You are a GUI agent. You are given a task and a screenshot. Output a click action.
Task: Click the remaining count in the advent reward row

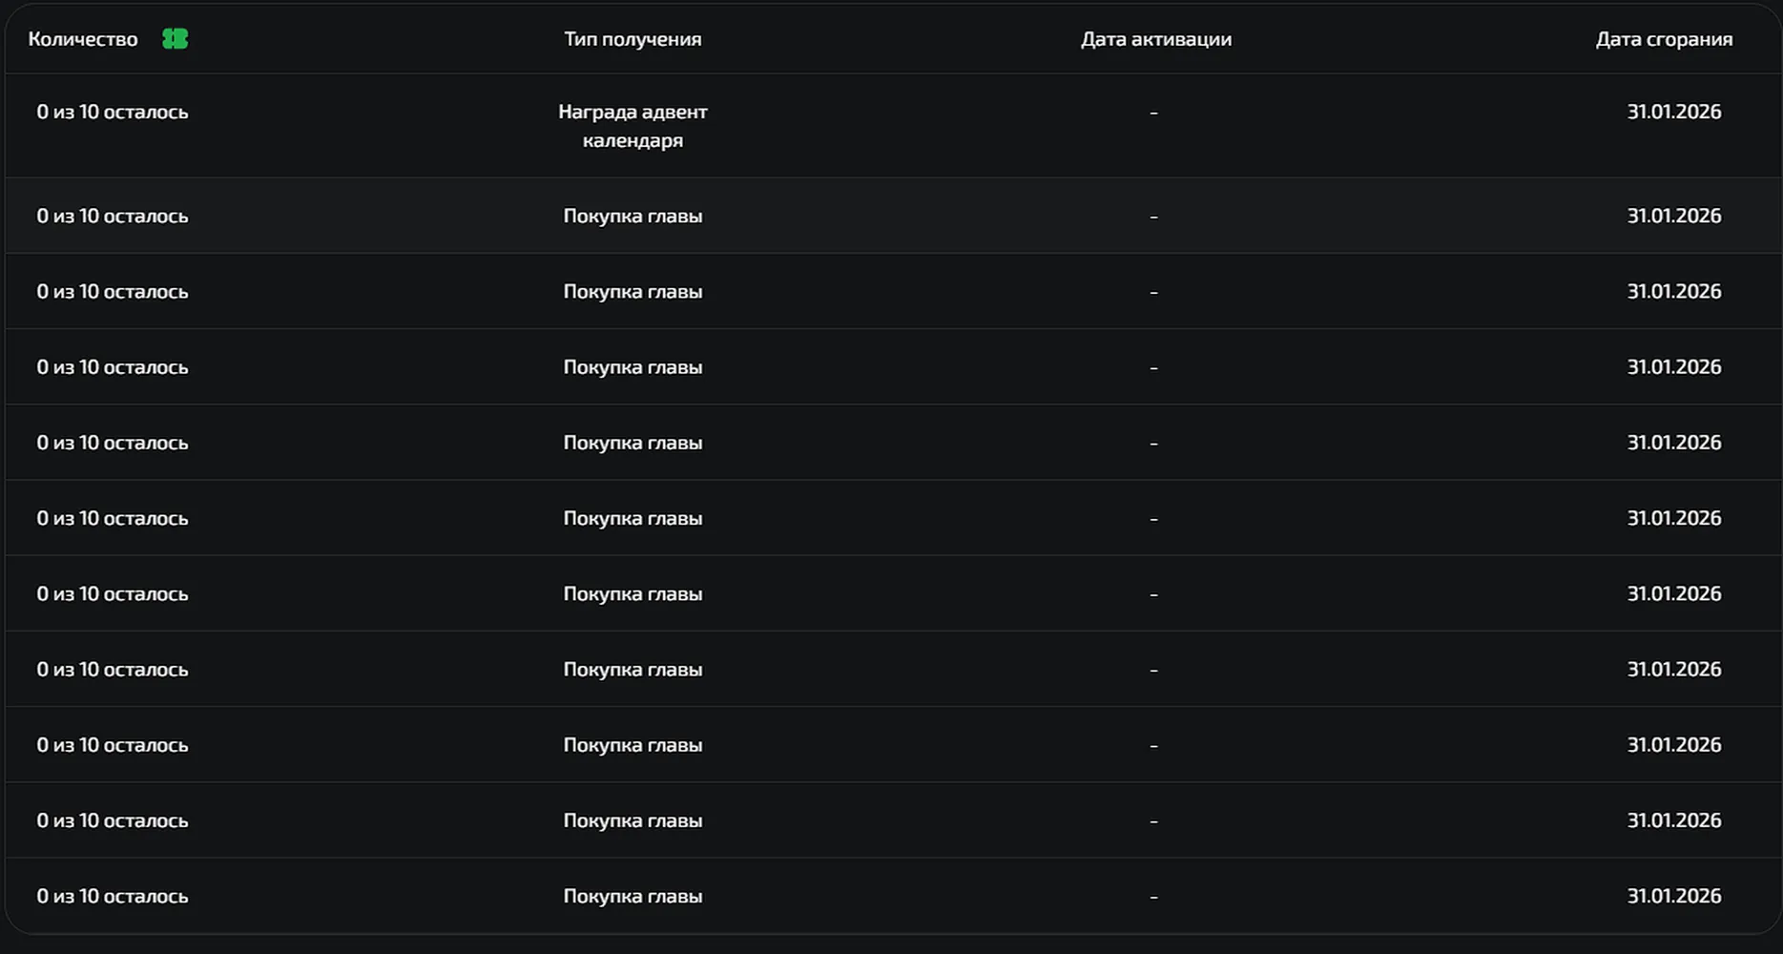(x=113, y=112)
